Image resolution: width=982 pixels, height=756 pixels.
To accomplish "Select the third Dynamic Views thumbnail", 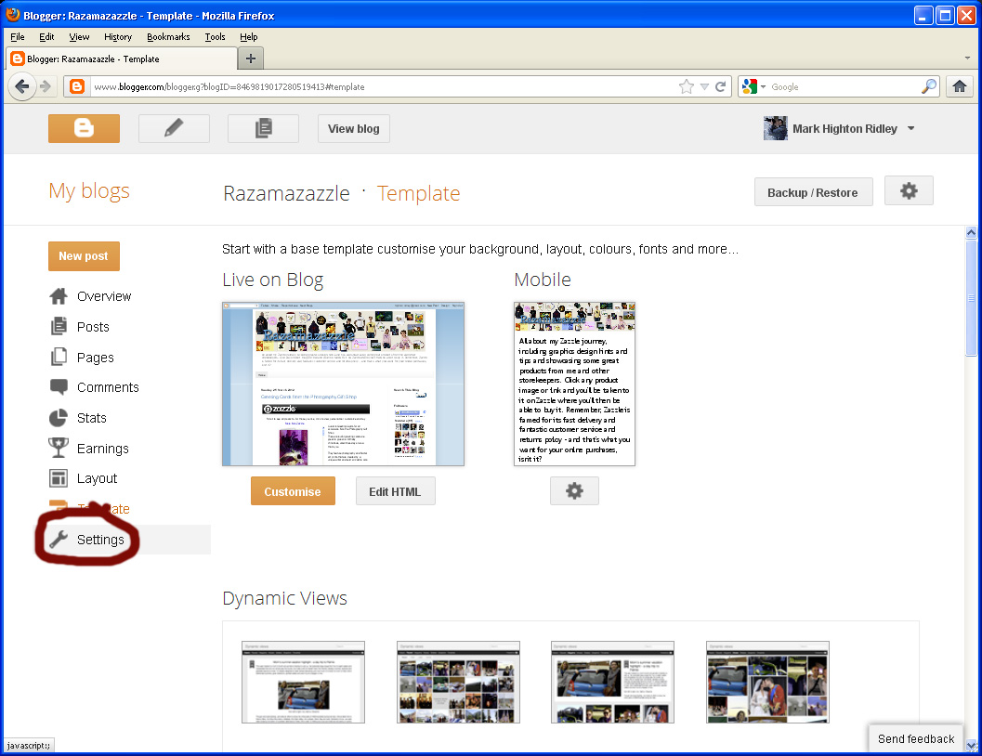I will [x=612, y=682].
